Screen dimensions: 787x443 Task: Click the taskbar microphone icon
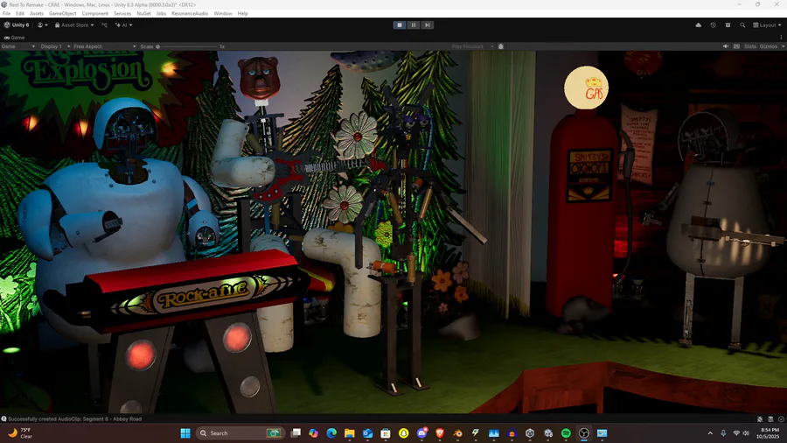(x=723, y=433)
